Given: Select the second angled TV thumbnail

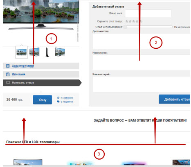Looking at the screenshot, I should point(34,52).
